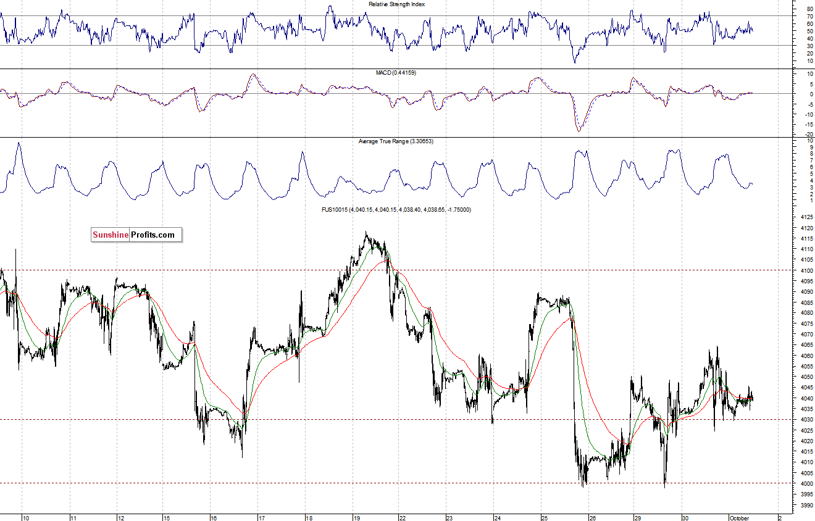Select date label 16 on the time axis
This screenshot has width=815, height=521.
[214, 518]
